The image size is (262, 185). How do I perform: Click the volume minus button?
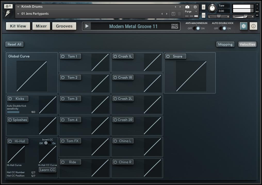[234, 16]
